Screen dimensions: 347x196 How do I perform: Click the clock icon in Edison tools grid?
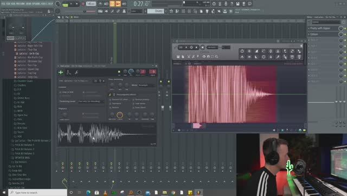[264, 57]
